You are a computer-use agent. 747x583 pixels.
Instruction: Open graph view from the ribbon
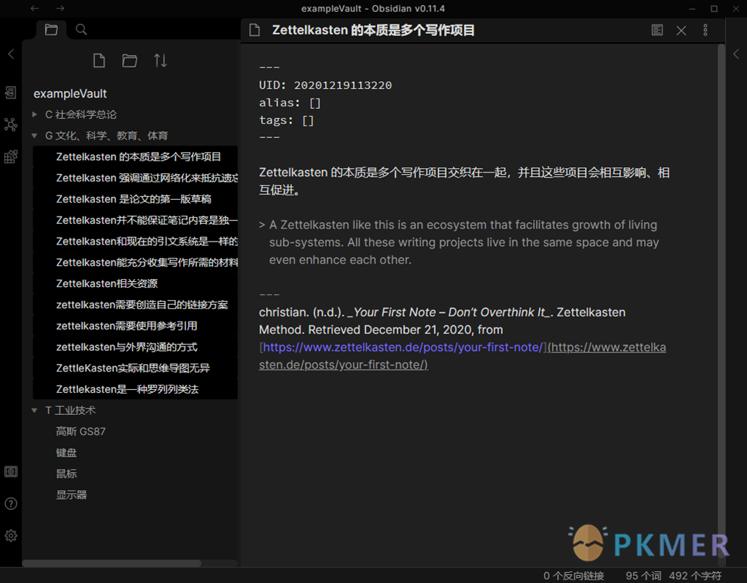[10, 125]
